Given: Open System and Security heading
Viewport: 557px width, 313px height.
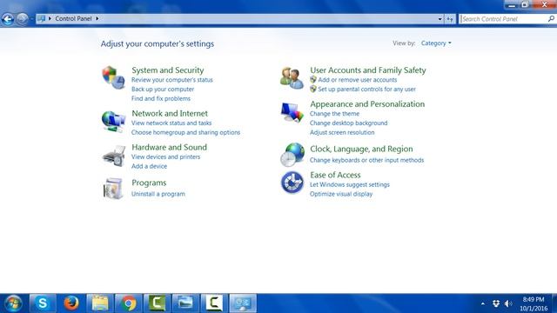Looking at the screenshot, I should point(168,70).
